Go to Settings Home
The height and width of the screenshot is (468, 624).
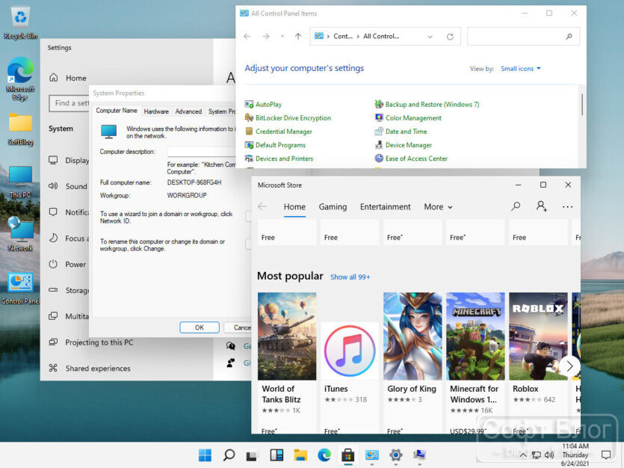pos(68,78)
